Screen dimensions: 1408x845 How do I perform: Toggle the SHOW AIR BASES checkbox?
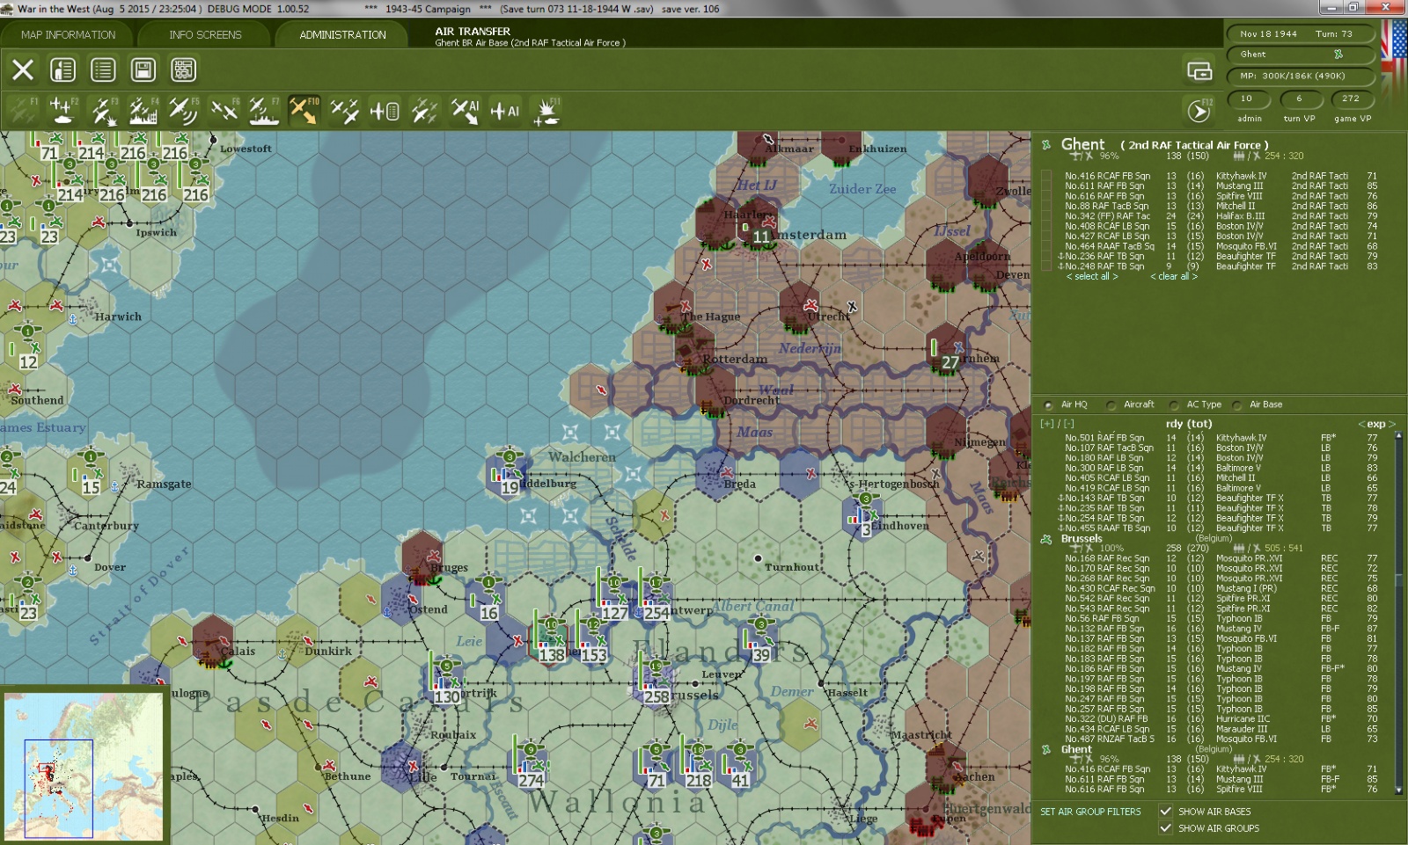tap(1166, 812)
